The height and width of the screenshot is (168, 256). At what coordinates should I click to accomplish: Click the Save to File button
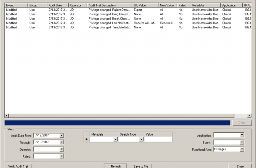pos(140,166)
